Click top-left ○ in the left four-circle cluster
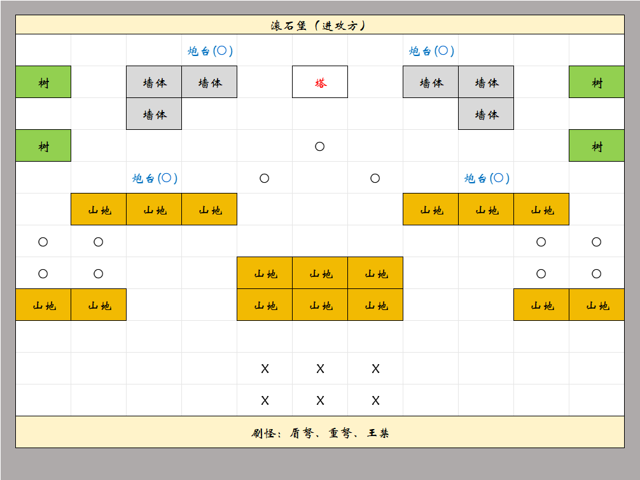Viewport: 640px width, 480px height. coord(43,242)
